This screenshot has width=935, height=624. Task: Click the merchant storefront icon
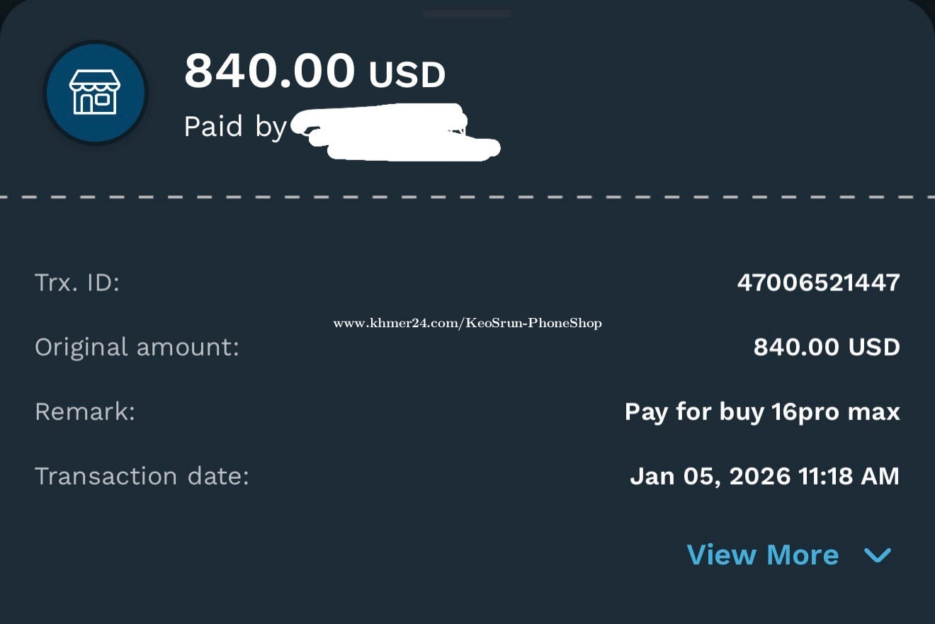95,93
